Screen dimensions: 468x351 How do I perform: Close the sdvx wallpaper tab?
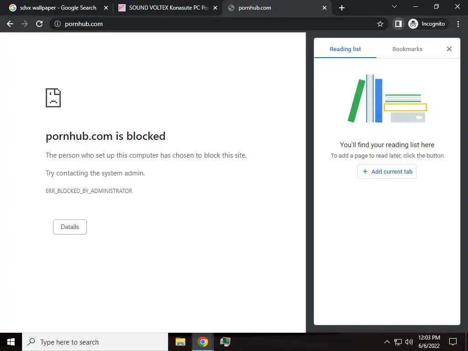pyautogui.click(x=106, y=8)
